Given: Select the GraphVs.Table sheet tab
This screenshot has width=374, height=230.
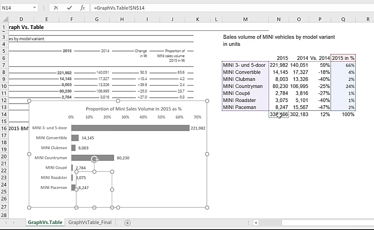Looking at the screenshot, I should pos(45,223).
